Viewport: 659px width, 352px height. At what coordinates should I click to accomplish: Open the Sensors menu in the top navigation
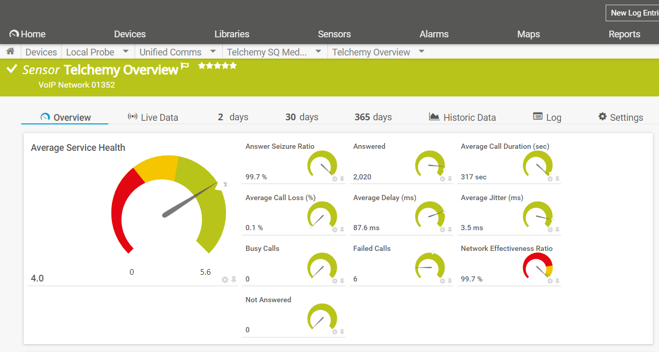point(334,34)
